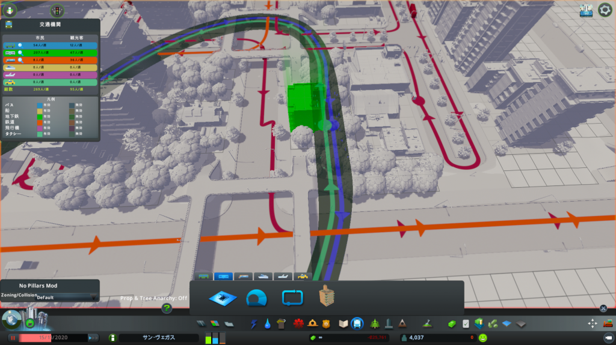Switch to the metro transport tab
This screenshot has width=616, height=345.
click(223, 277)
